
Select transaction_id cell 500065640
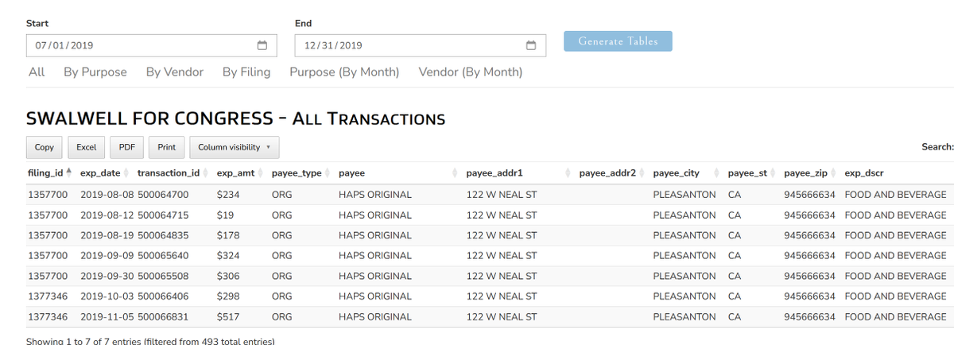pyautogui.click(x=163, y=255)
